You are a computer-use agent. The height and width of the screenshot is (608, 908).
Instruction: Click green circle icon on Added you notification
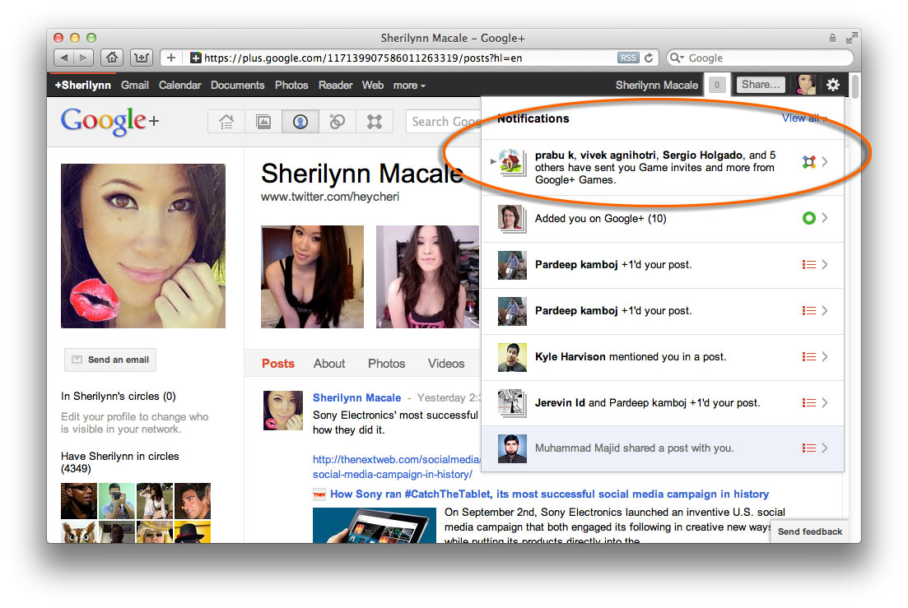pyautogui.click(x=809, y=218)
